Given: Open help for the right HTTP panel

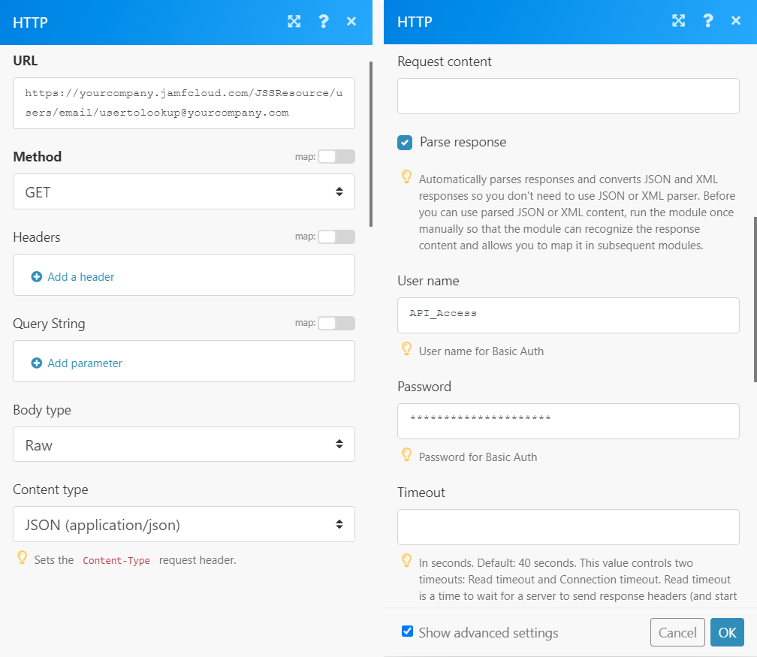Looking at the screenshot, I should pyautogui.click(x=707, y=20).
